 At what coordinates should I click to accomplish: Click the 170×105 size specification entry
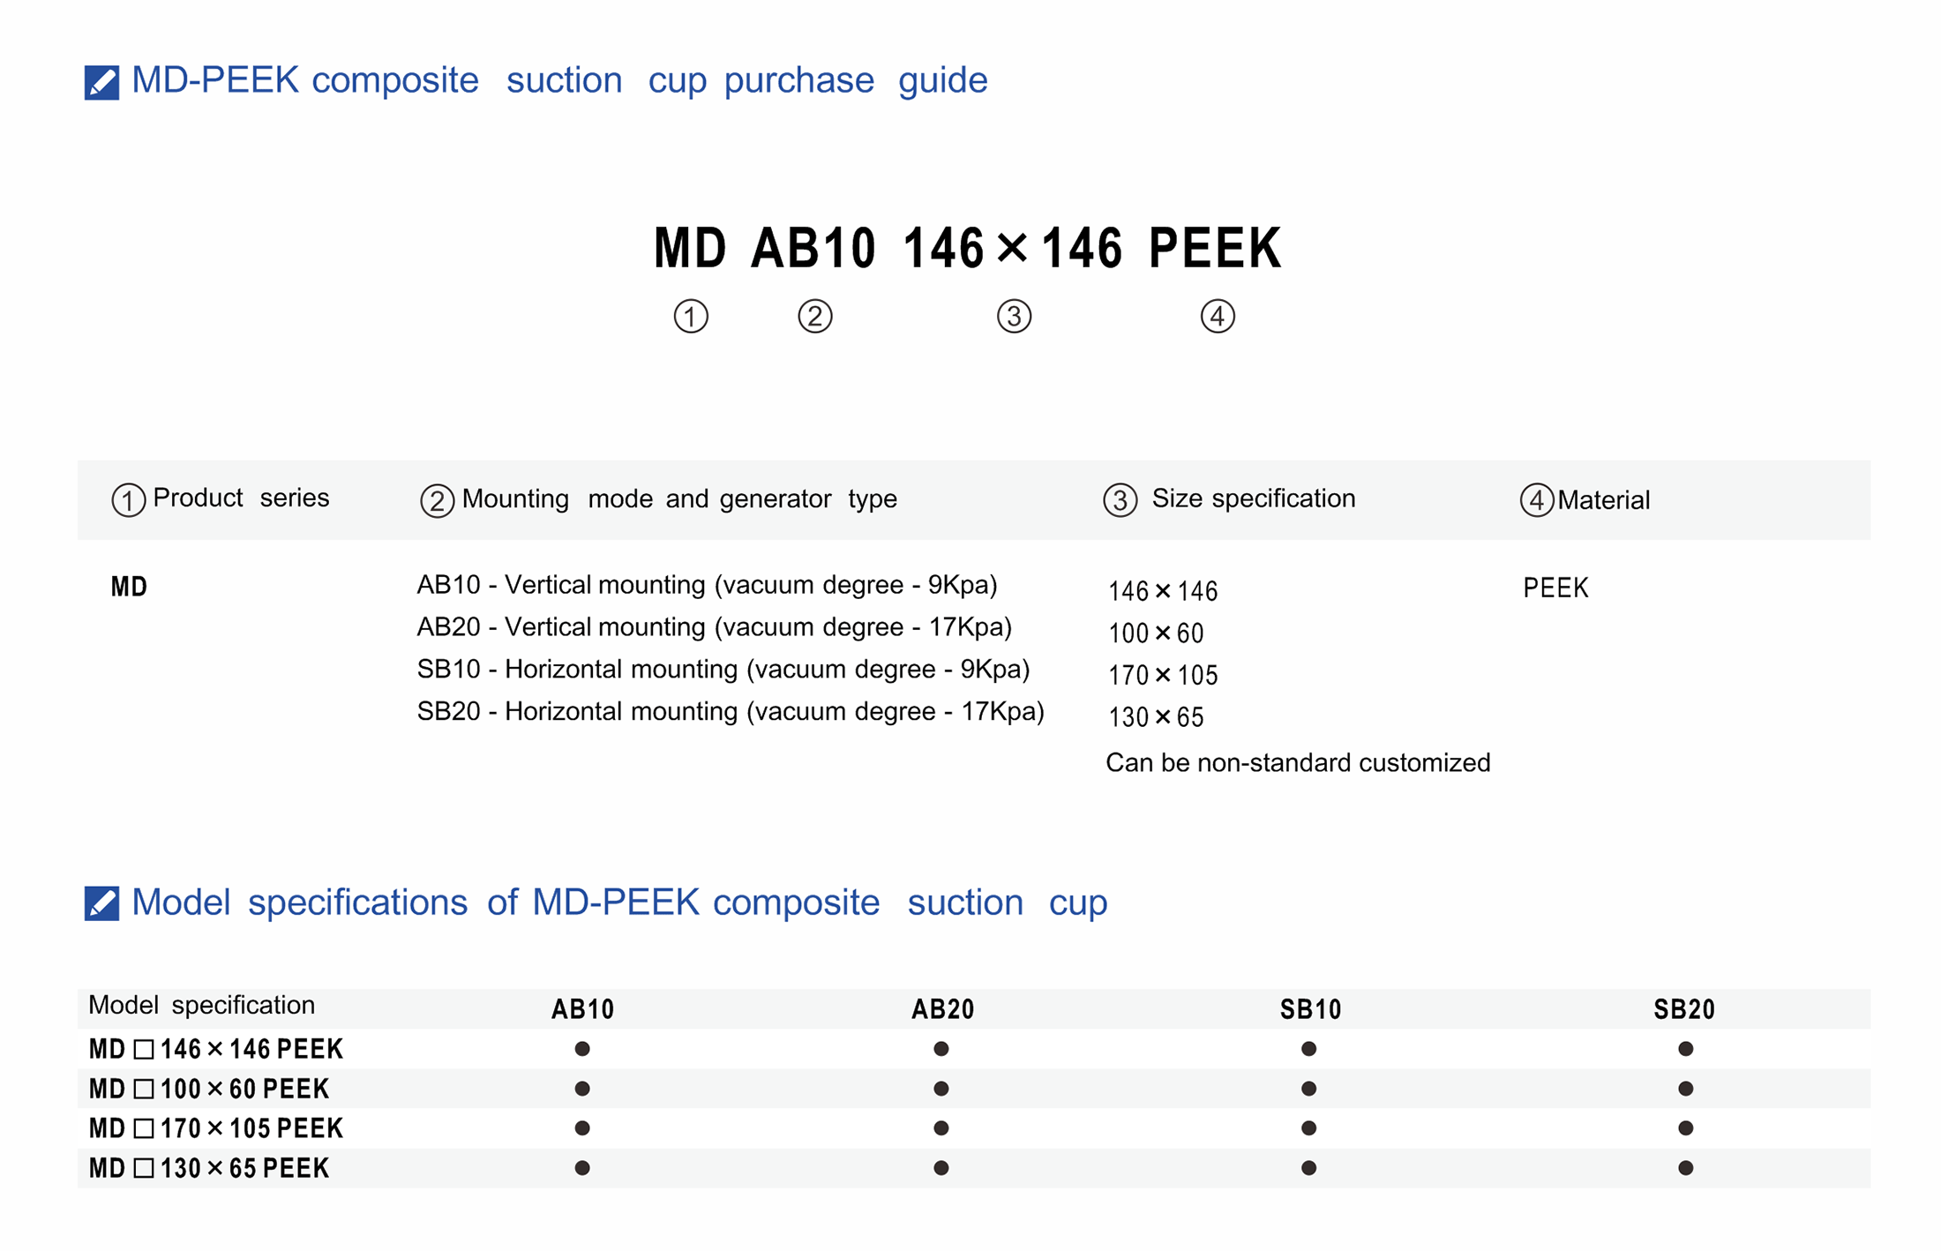pyautogui.click(x=1162, y=676)
